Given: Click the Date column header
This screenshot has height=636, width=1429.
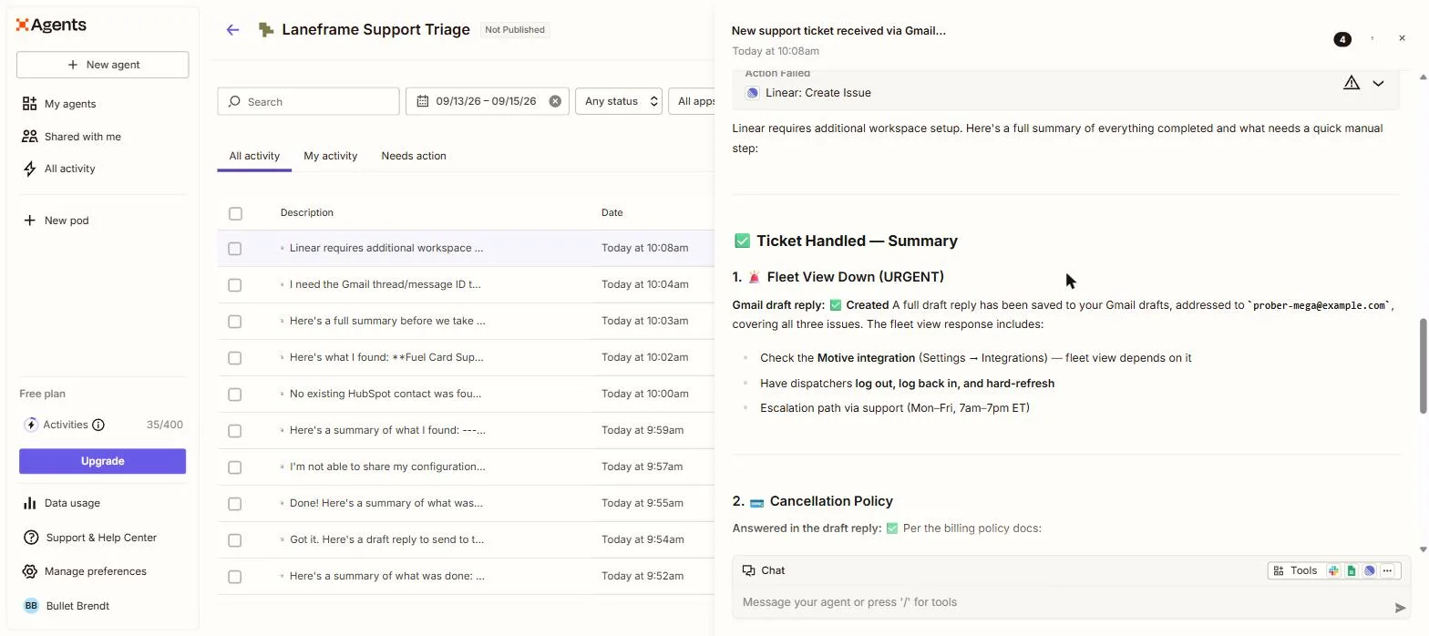Looking at the screenshot, I should [612, 212].
